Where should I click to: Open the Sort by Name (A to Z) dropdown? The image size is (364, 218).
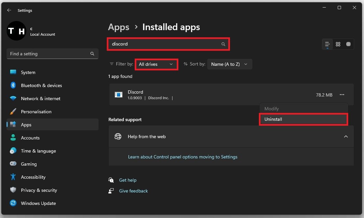pyautogui.click(x=229, y=64)
